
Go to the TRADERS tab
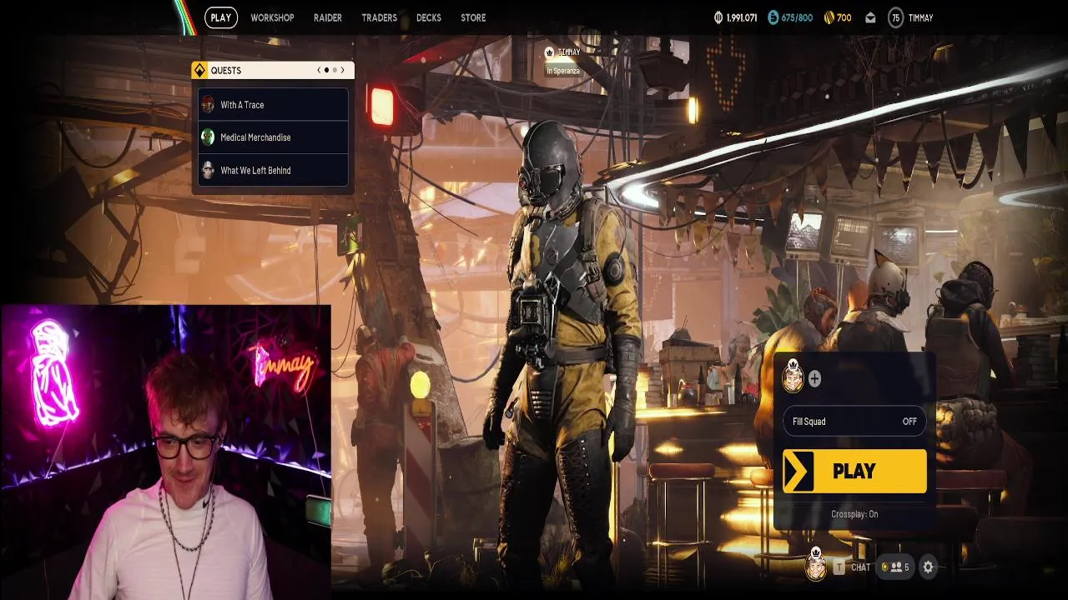click(x=379, y=17)
